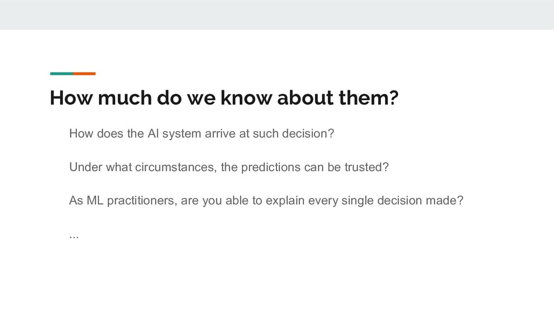Click the word "AI" in the first question
The height and width of the screenshot is (312, 554).
153,133
